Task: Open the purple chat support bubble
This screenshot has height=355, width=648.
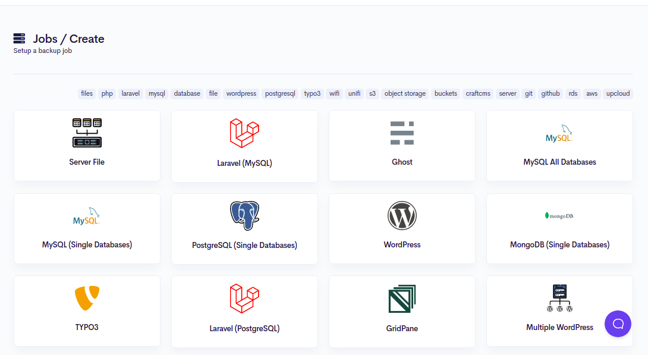Action: tap(618, 323)
